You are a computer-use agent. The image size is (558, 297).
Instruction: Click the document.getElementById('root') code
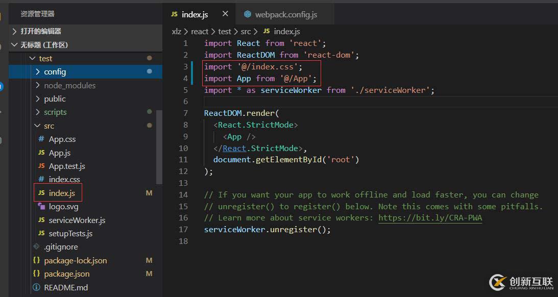286,160
